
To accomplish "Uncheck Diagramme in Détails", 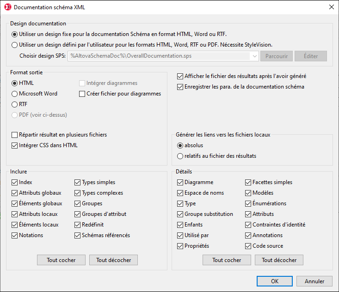I will 180,182.
